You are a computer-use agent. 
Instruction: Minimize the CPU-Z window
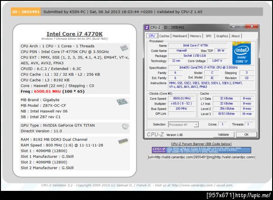(233, 26)
